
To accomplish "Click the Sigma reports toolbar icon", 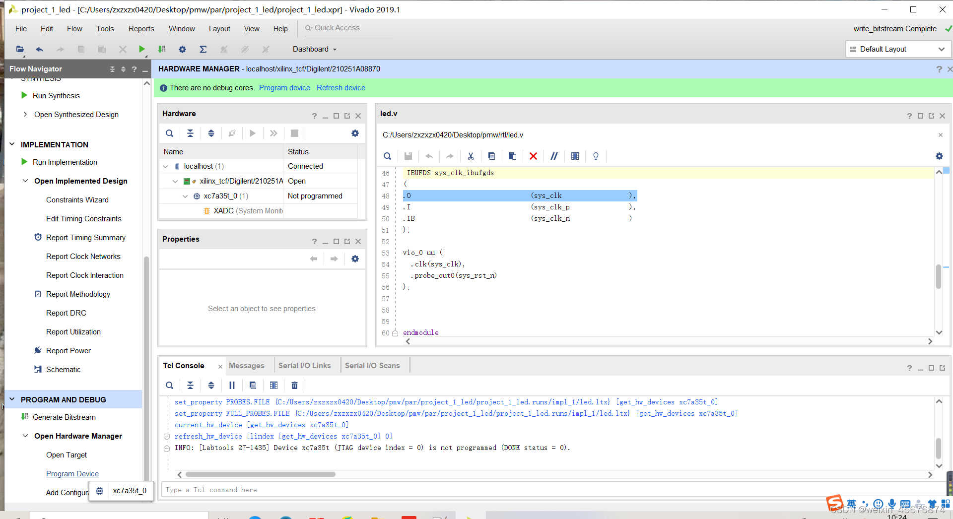I will click(x=203, y=49).
